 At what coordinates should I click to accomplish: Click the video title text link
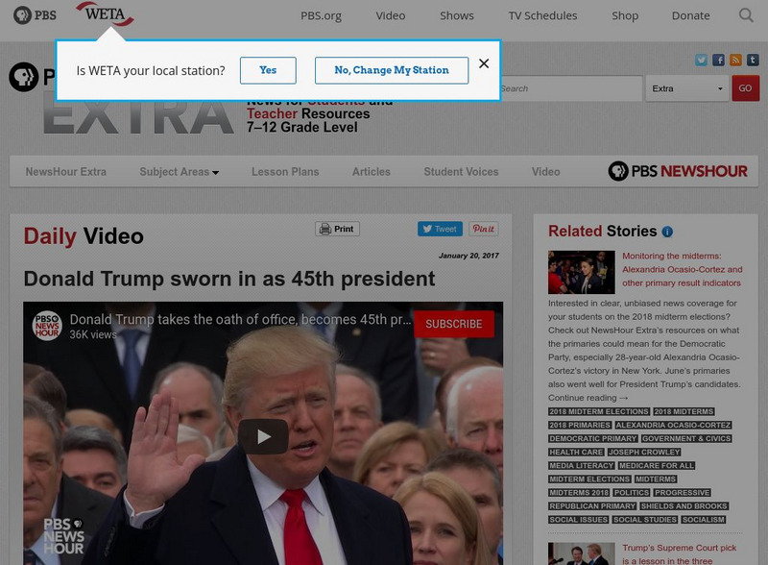[240, 320]
